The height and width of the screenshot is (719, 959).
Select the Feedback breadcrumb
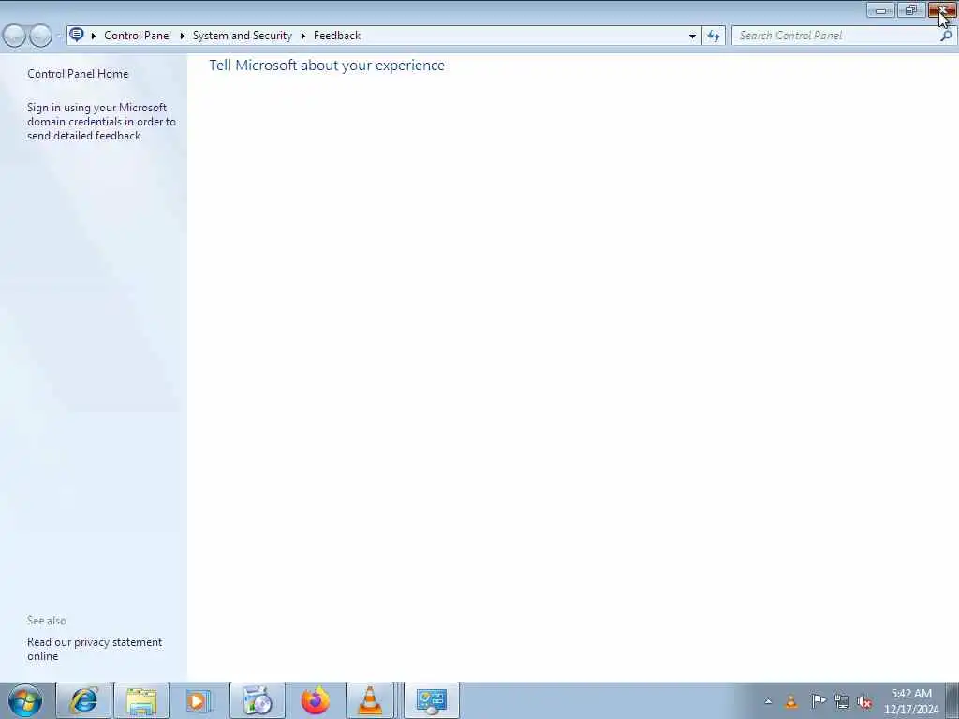coord(337,36)
